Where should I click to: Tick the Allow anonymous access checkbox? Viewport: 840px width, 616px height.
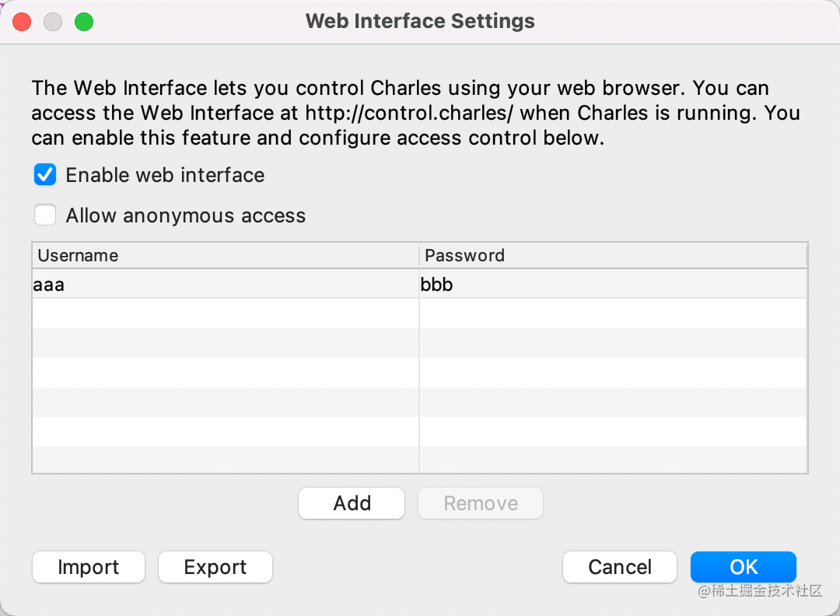coord(45,215)
